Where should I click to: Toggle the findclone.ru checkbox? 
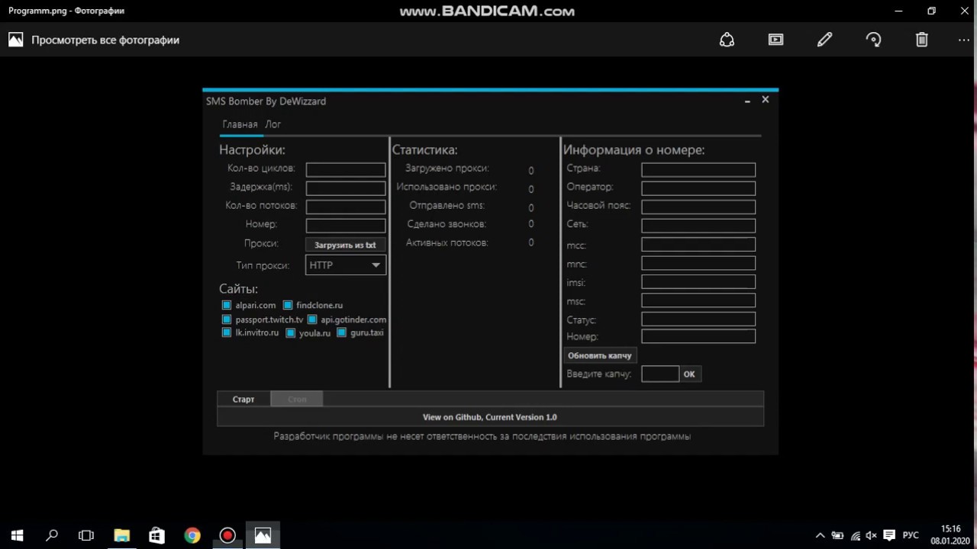click(288, 305)
